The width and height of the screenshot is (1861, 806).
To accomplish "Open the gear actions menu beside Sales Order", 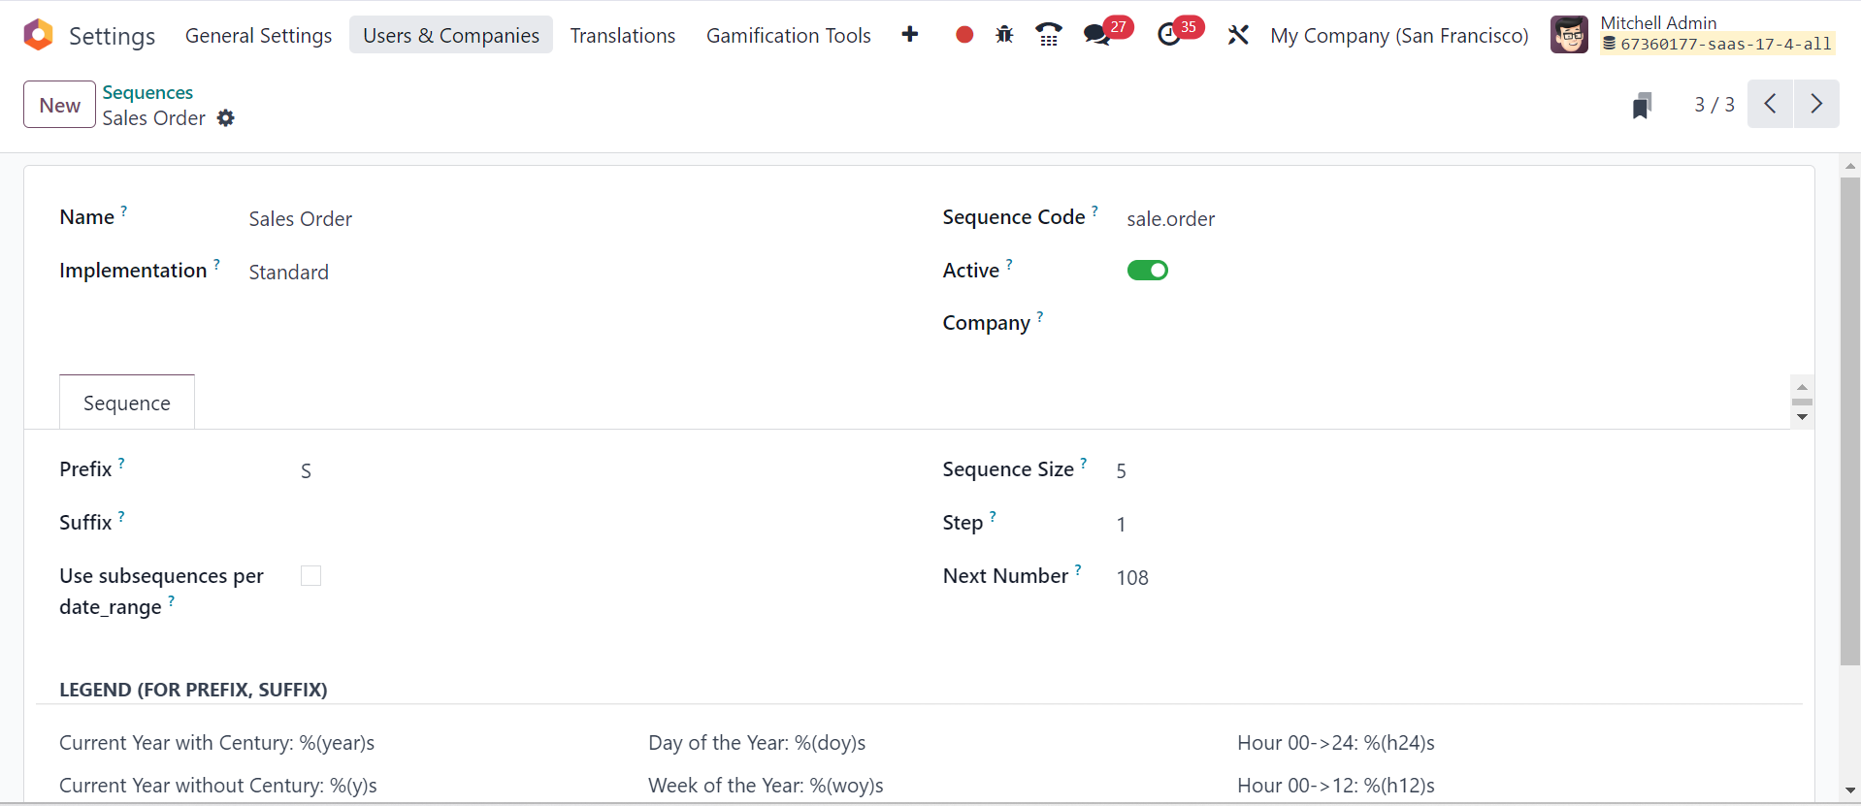I will tap(225, 118).
